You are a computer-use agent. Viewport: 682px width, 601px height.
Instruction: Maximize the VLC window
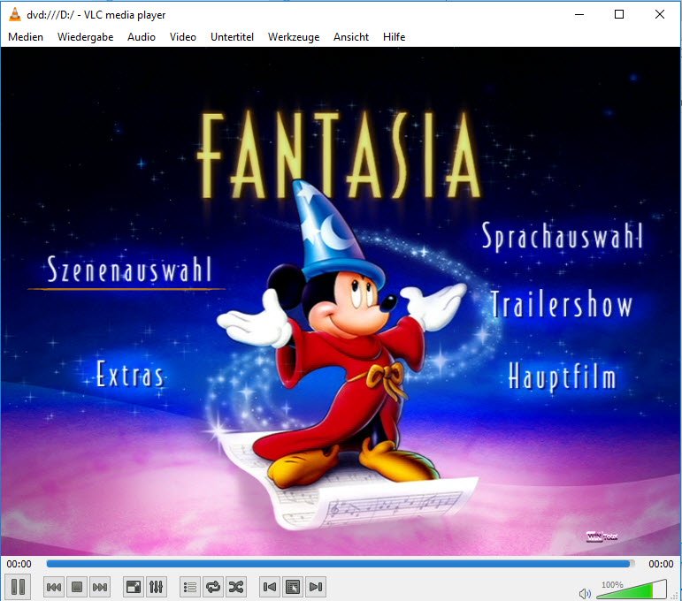(x=619, y=14)
